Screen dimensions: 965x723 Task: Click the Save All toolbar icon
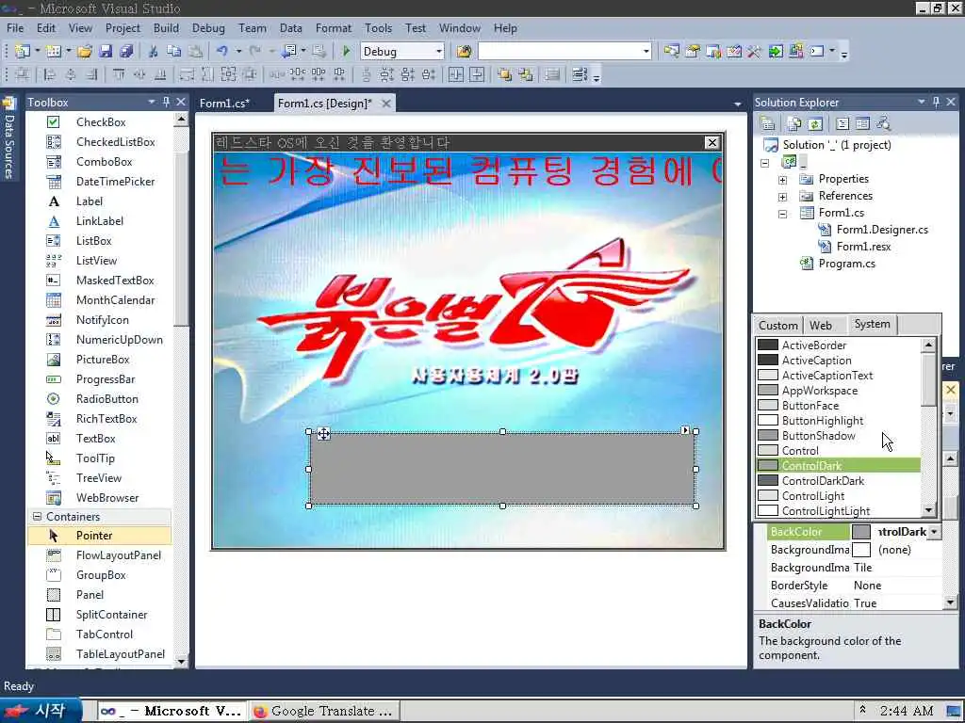click(x=126, y=52)
